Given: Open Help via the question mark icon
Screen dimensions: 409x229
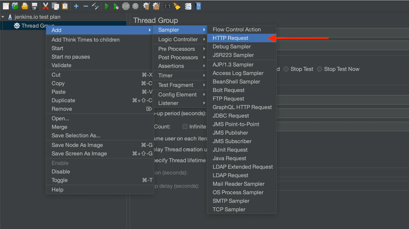Looking at the screenshot, I should click(x=198, y=6).
